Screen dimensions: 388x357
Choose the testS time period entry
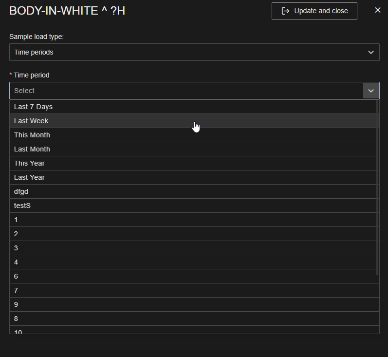(22, 206)
